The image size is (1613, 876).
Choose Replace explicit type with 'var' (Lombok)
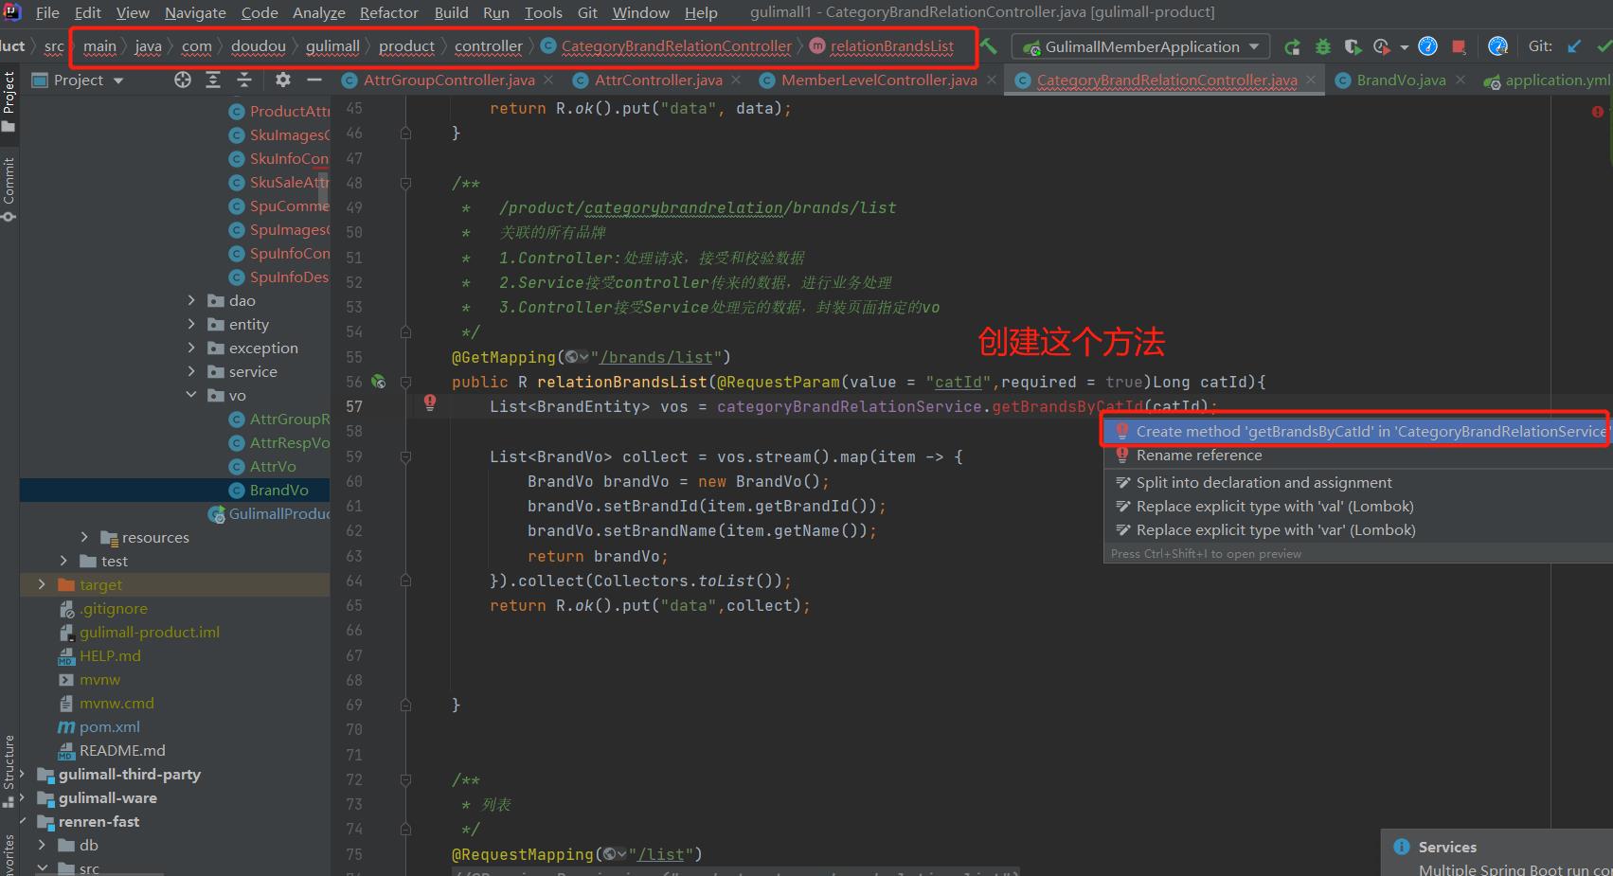point(1358,530)
